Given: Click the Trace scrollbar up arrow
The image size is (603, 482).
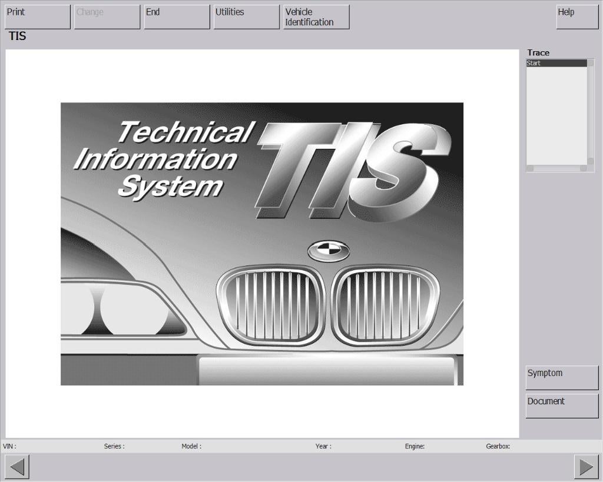Looking at the screenshot, I should pyautogui.click(x=591, y=63).
